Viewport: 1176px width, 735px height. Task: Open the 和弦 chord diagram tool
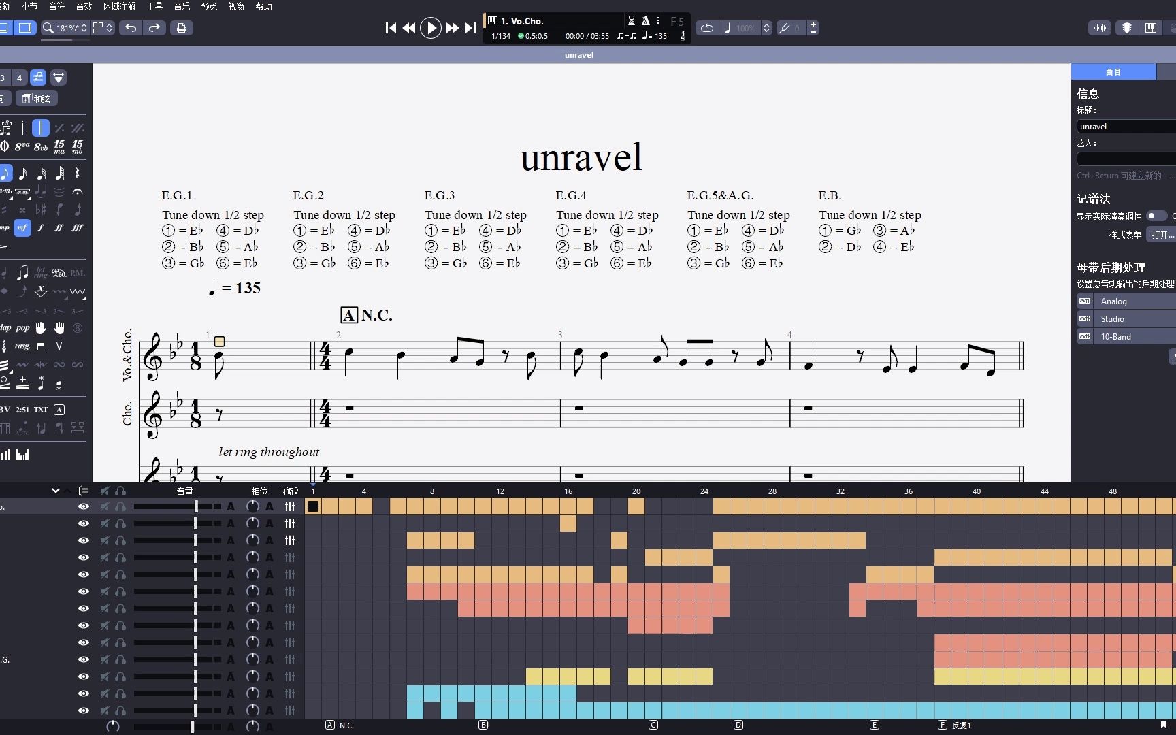(36, 99)
